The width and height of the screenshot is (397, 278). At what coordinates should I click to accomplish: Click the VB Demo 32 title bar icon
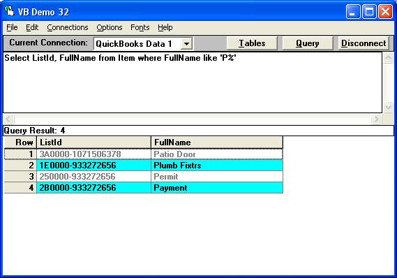pyautogui.click(x=9, y=11)
